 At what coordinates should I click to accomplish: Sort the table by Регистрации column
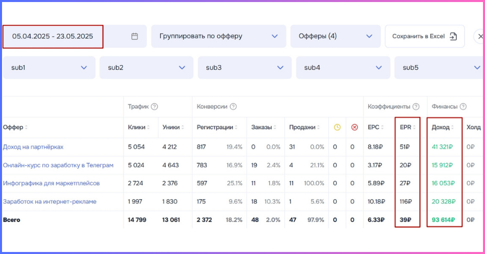(x=217, y=127)
